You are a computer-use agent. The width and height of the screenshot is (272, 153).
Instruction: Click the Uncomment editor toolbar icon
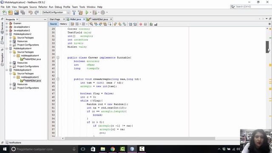tap(156, 24)
